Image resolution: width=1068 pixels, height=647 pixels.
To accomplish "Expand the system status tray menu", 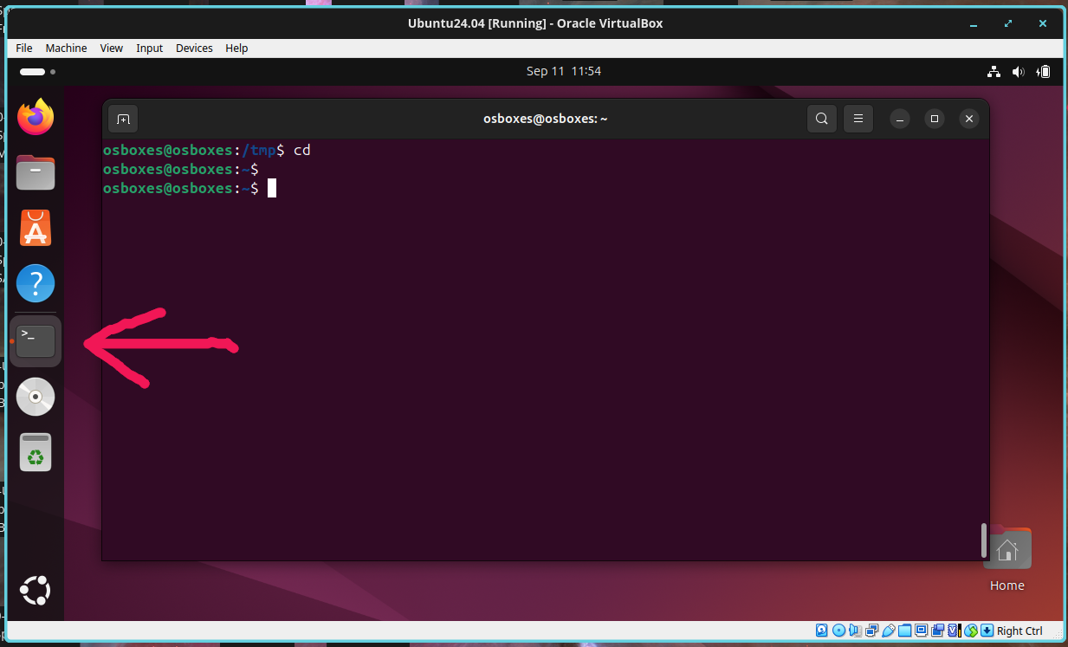I will [1019, 72].
